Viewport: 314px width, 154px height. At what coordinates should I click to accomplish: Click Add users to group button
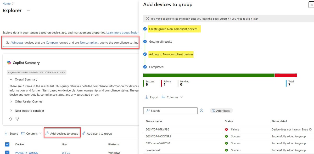pyautogui.click(x=97, y=134)
